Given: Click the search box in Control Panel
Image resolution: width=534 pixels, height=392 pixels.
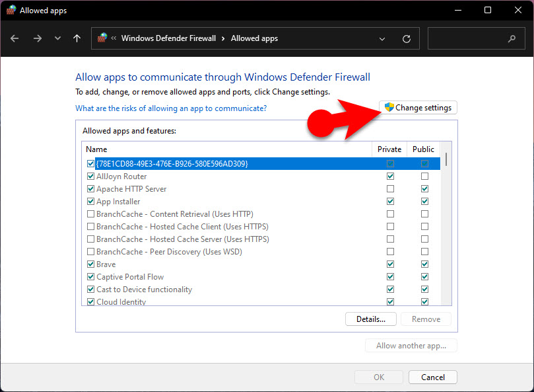Looking at the screenshot, I should pos(476,38).
